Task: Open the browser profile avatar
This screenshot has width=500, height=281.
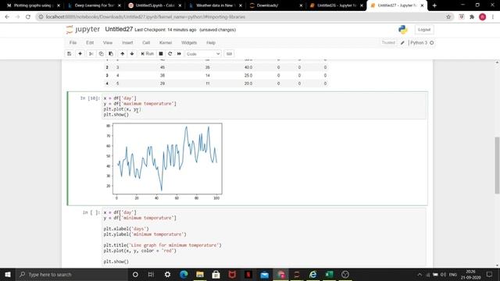Action: pyautogui.click(x=483, y=17)
